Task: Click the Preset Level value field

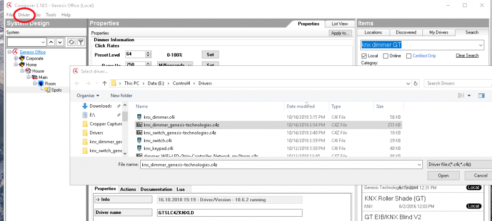Action: [x=135, y=54]
